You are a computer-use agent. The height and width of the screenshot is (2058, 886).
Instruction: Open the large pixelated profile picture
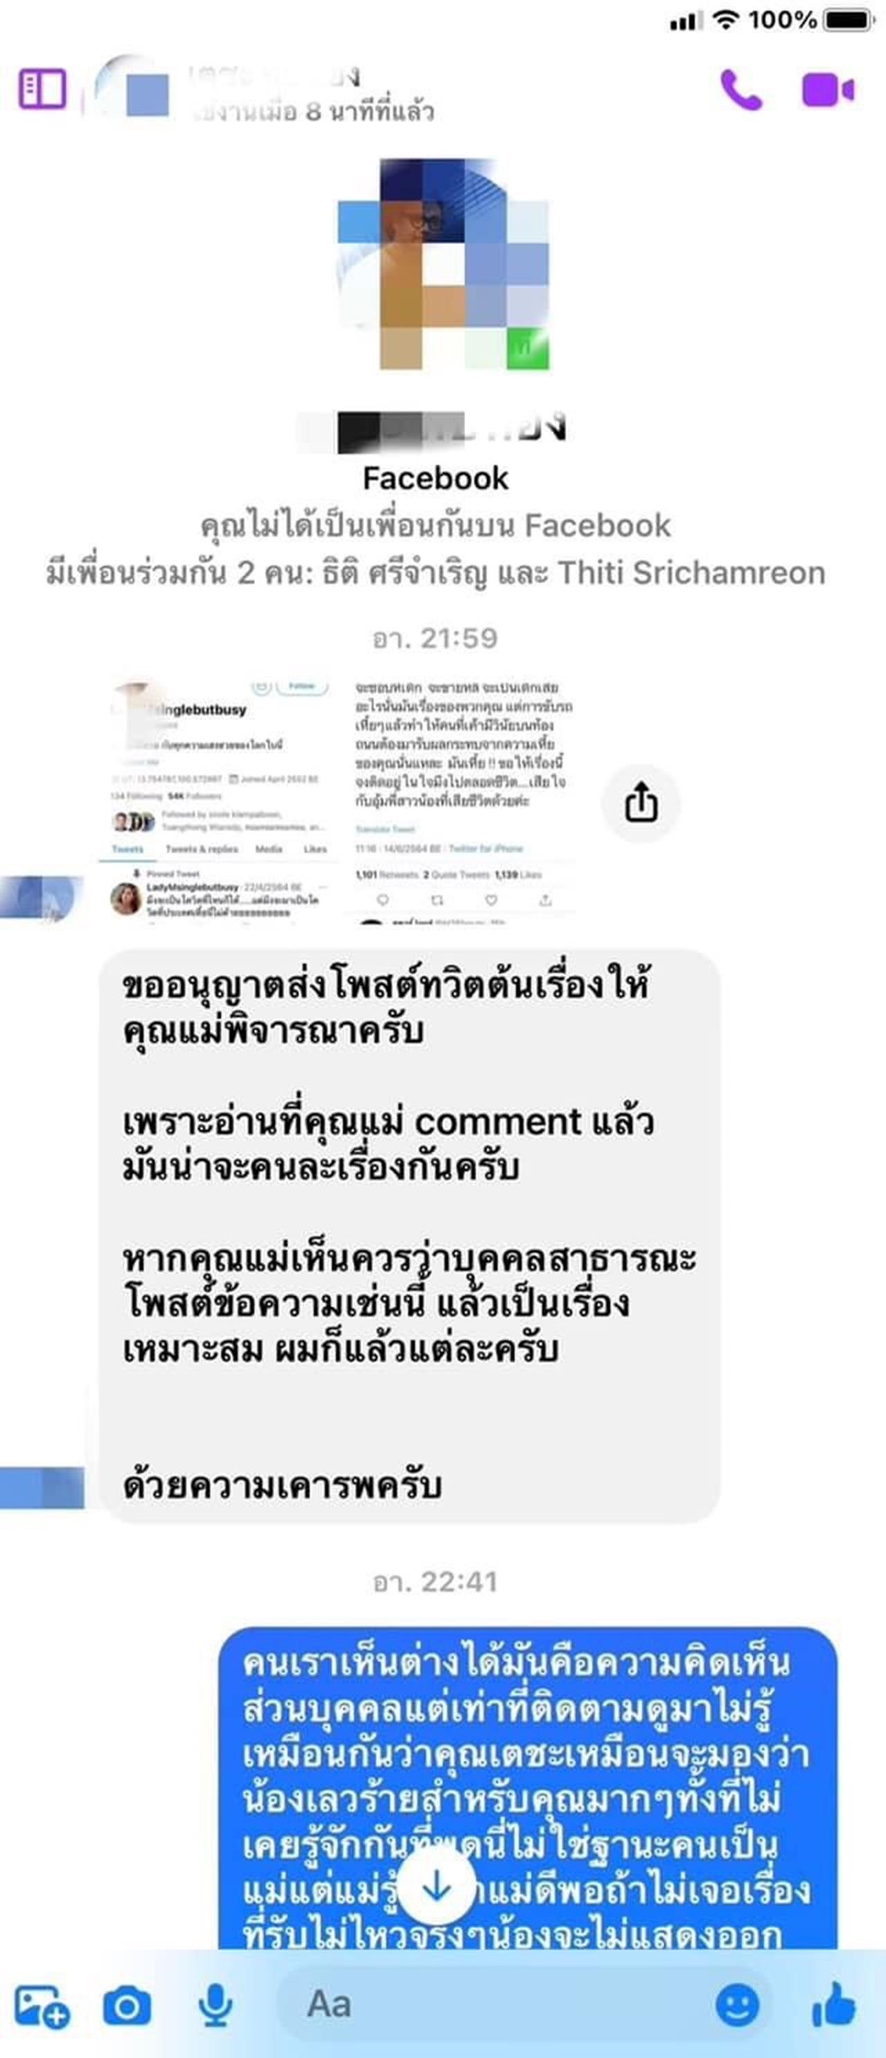pyautogui.click(x=442, y=264)
